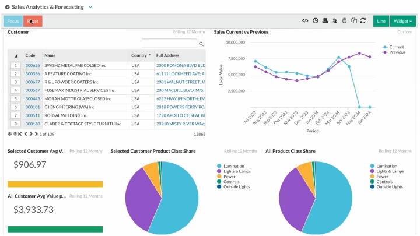
Task: Click row number 1 cell
Action: point(16,65)
